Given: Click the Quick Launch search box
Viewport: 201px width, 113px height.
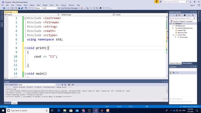Looking at the screenshot, I should point(175,2).
